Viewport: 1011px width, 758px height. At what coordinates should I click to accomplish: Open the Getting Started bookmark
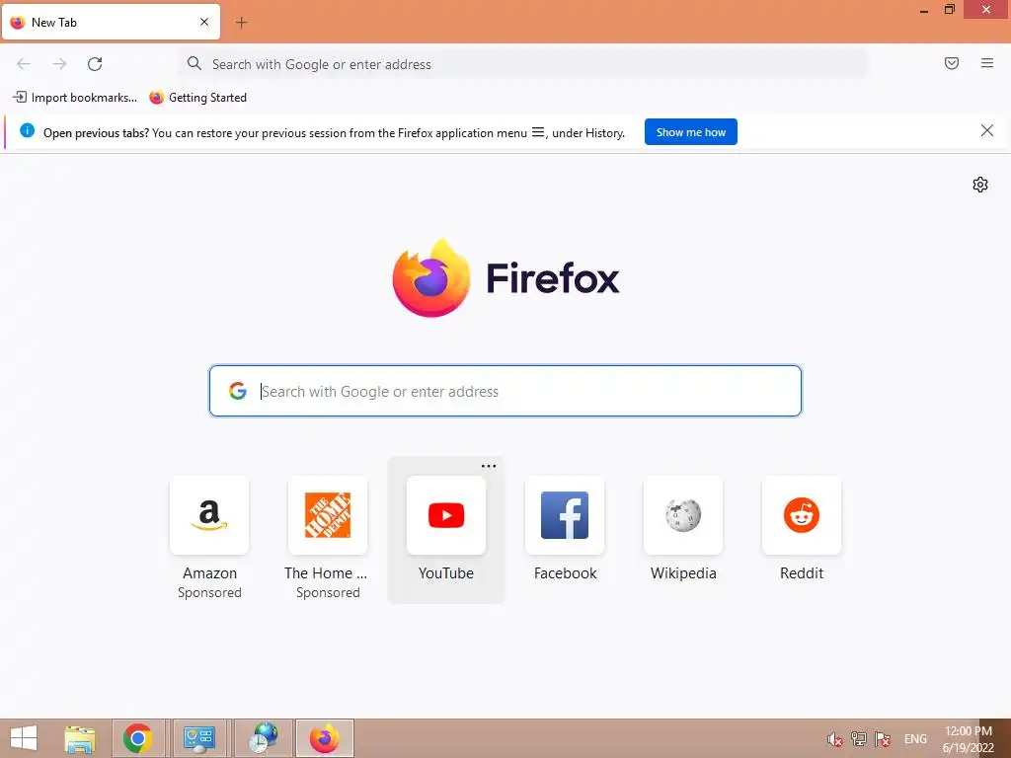click(x=197, y=98)
